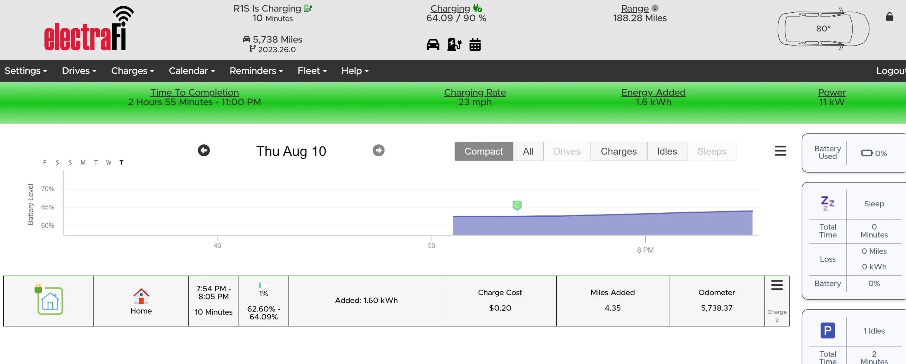Click the 188.28 Miles range value

tap(639, 18)
